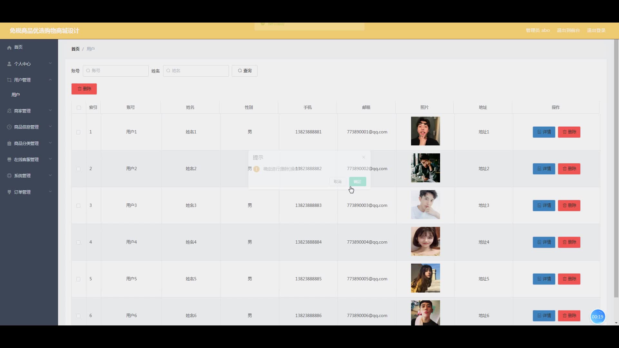Toggle the select-all checkbox in table header
This screenshot has width=619, height=348.
(x=79, y=108)
